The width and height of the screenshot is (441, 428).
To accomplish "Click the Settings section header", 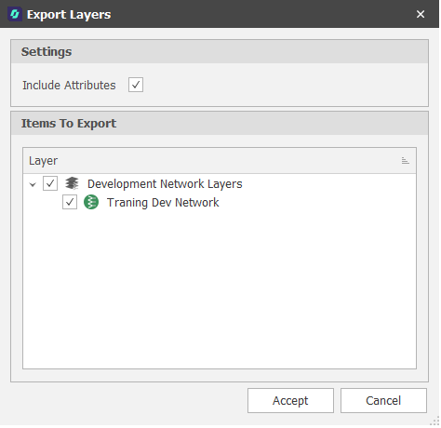I will (x=220, y=52).
